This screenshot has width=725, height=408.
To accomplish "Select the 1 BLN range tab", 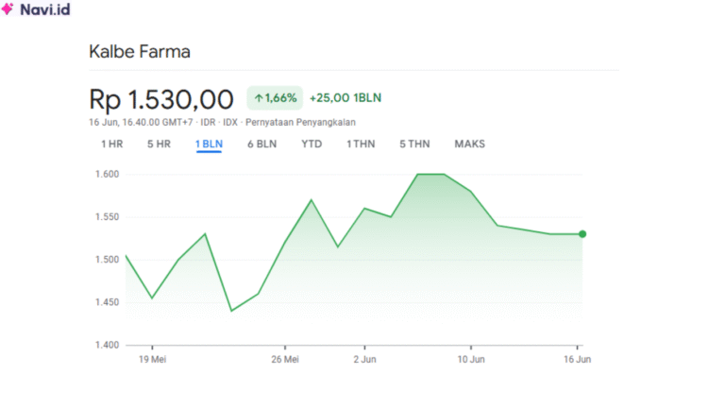I will click(209, 144).
